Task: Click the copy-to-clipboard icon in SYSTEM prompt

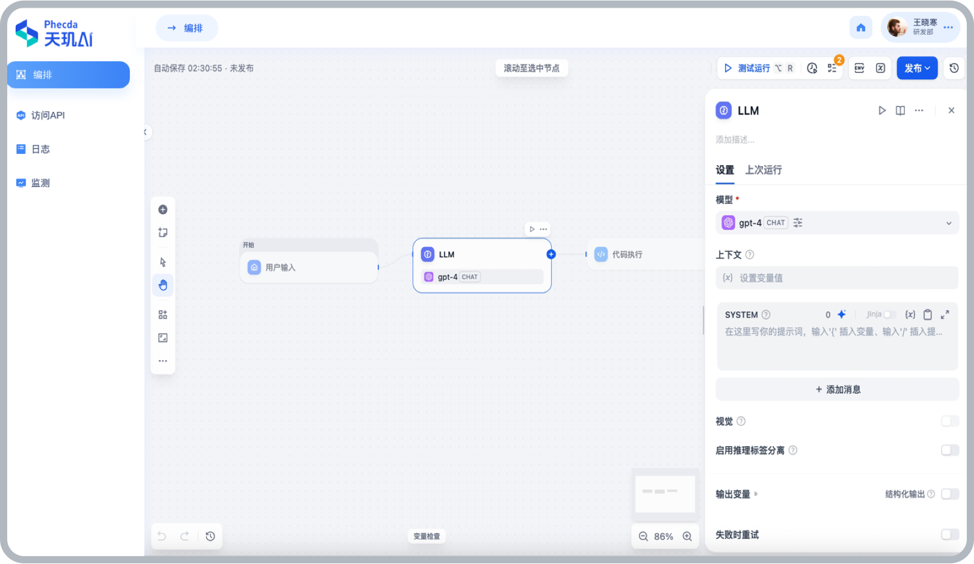Action: [928, 314]
